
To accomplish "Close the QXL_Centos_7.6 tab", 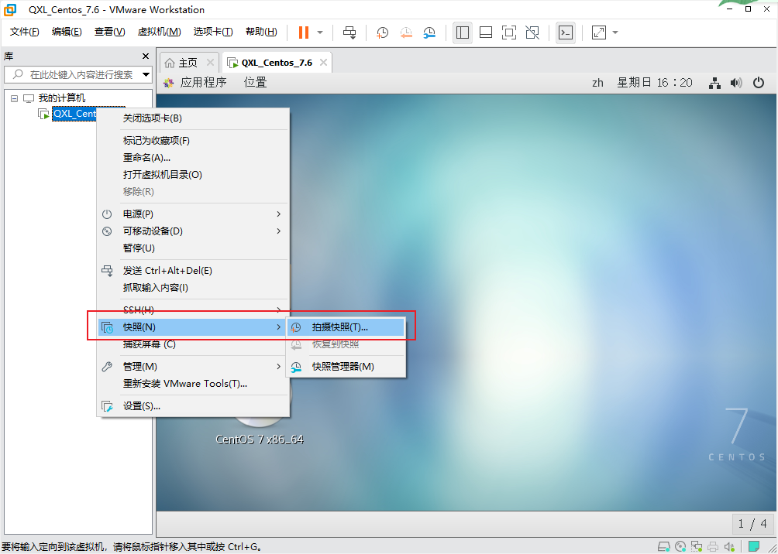I will coord(323,63).
